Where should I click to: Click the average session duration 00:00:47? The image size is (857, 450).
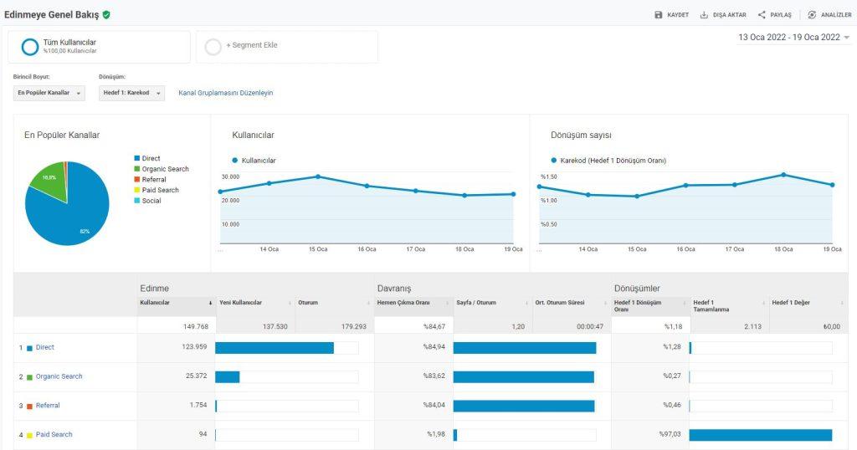[590, 326]
